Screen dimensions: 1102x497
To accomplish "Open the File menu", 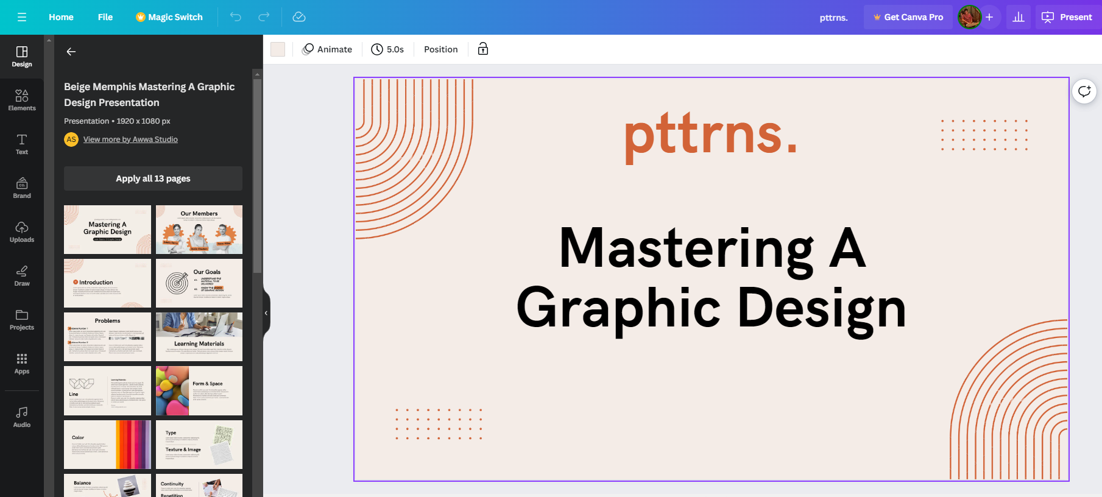I will pos(105,17).
